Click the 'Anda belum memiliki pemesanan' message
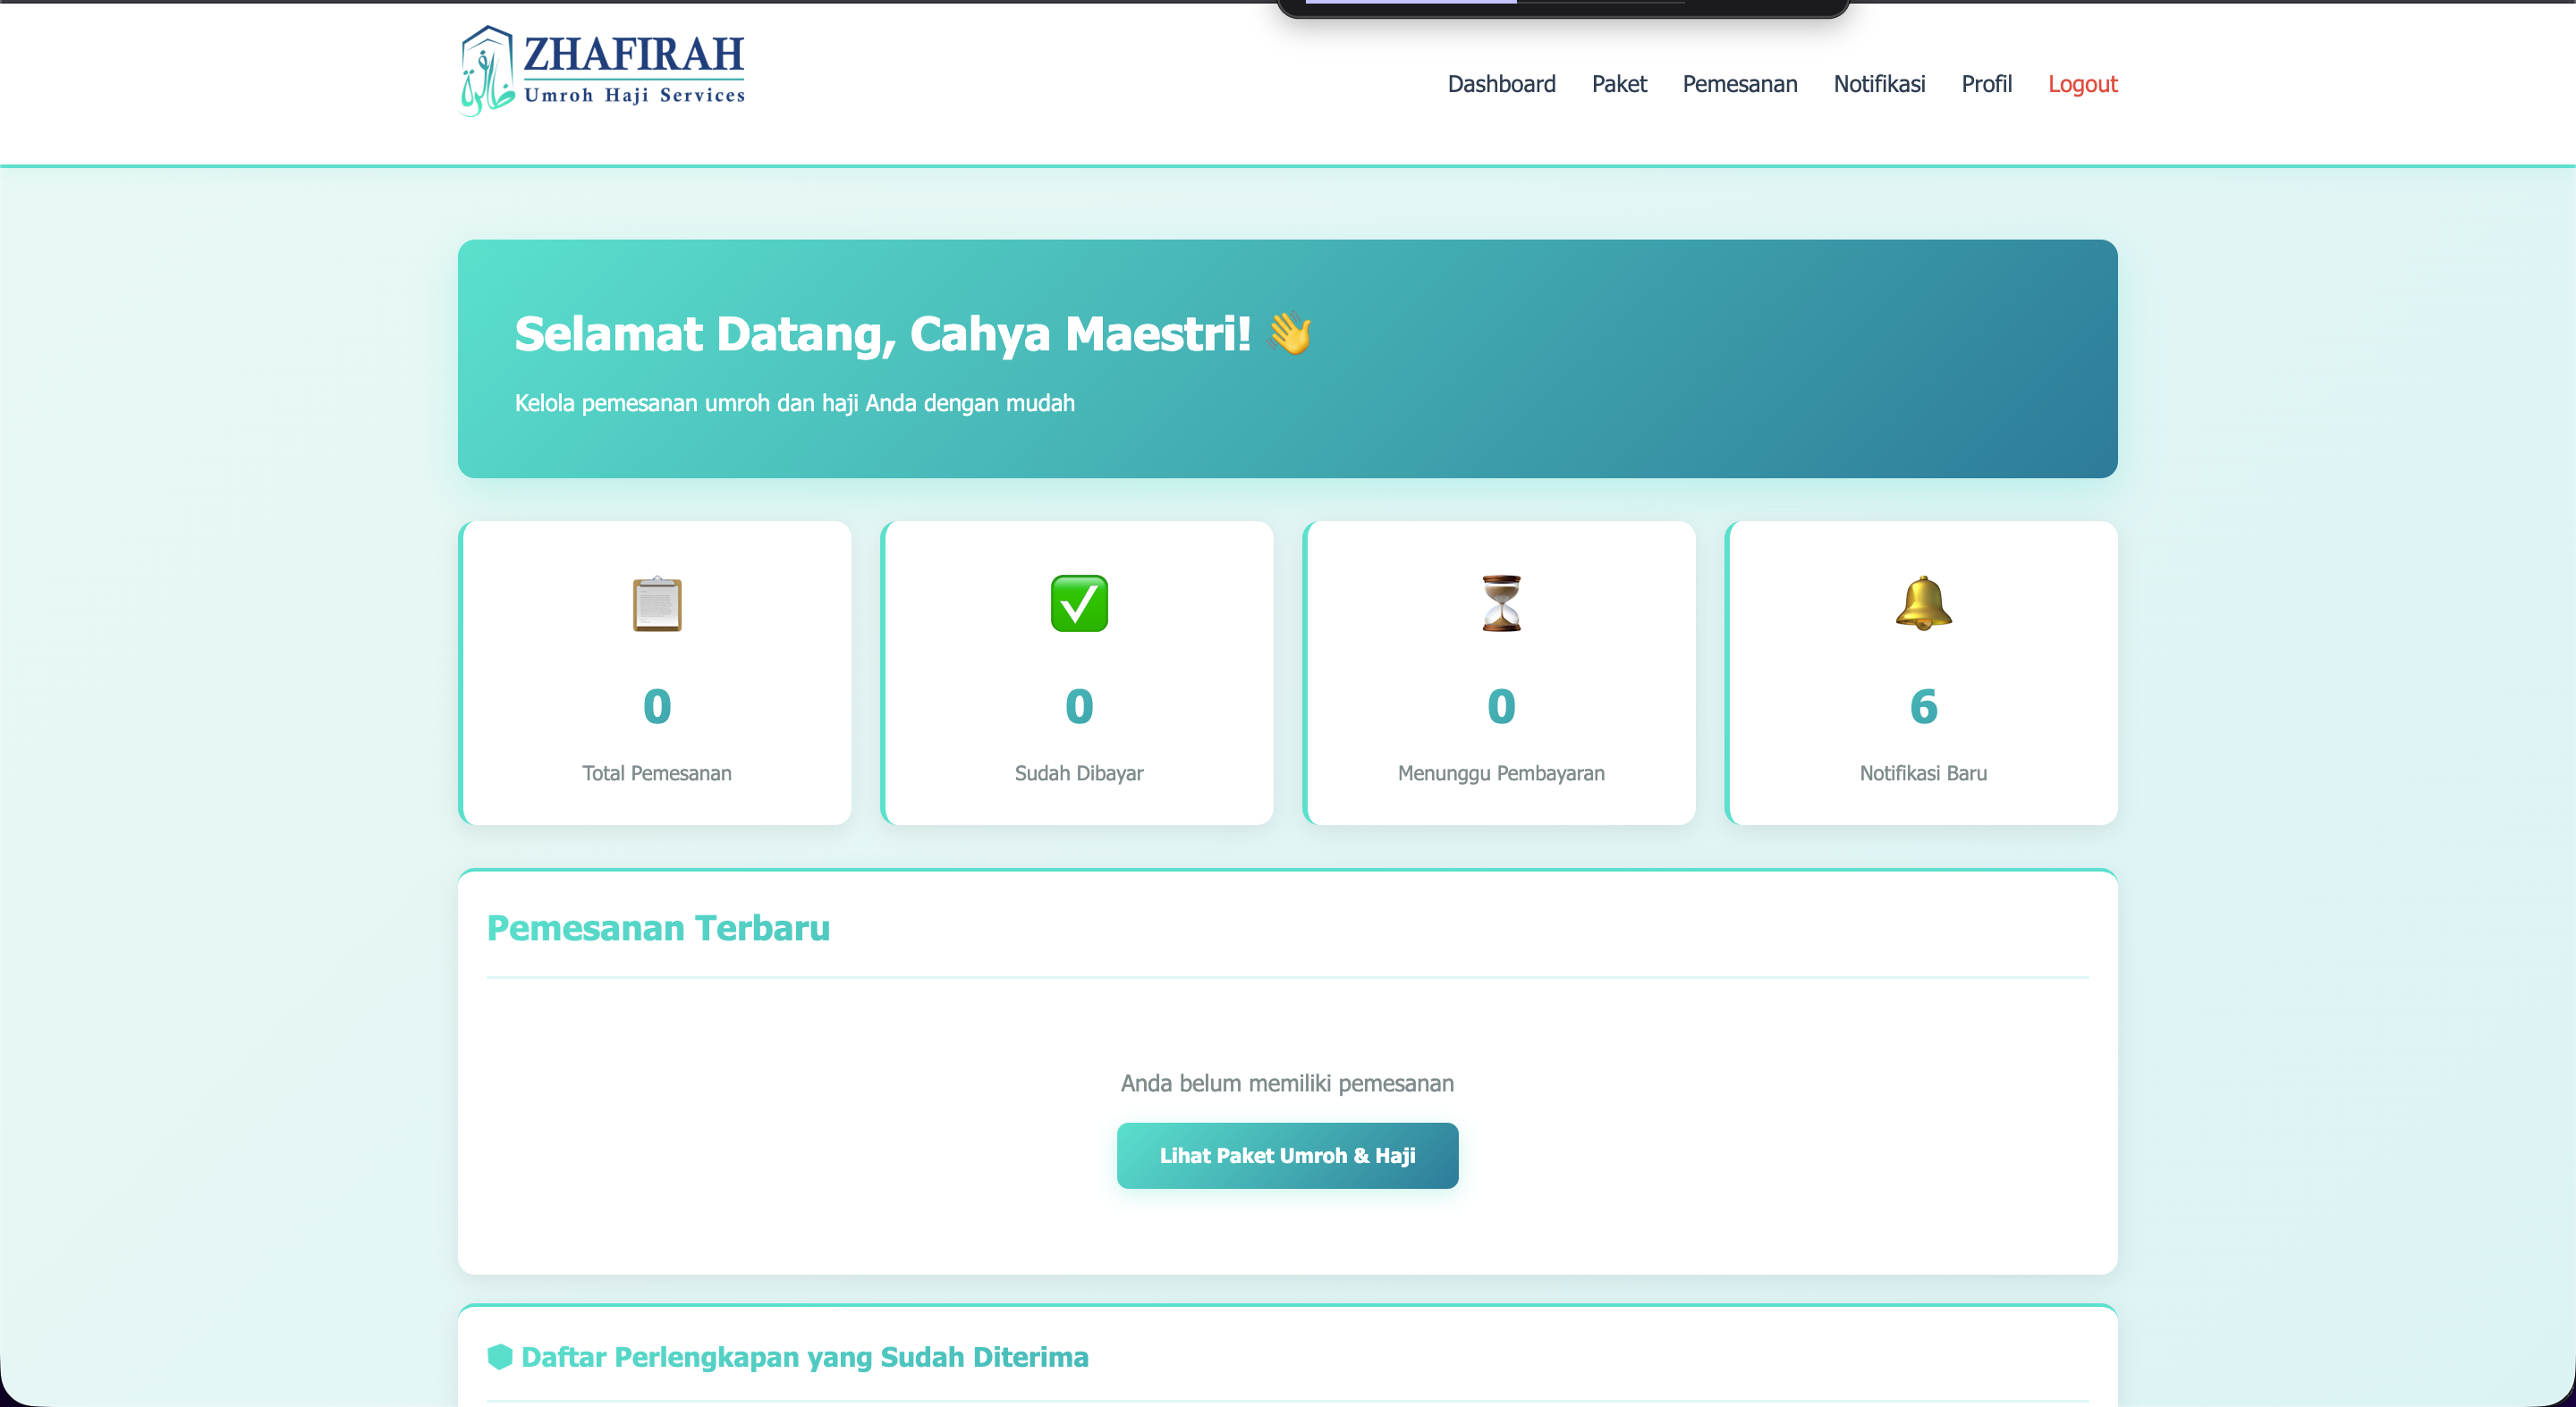The image size is (2576, 1407). [x=1287, y=1083]
